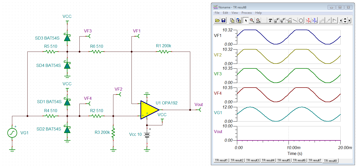Viewport: 358px width, 168px height.
Task: Select resistor R6 510
Action: (x=97, y=52)
